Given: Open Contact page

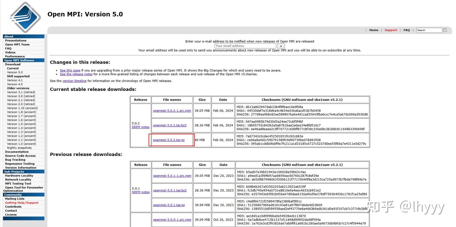Looking at the screenshot, I should pos(11,211).
